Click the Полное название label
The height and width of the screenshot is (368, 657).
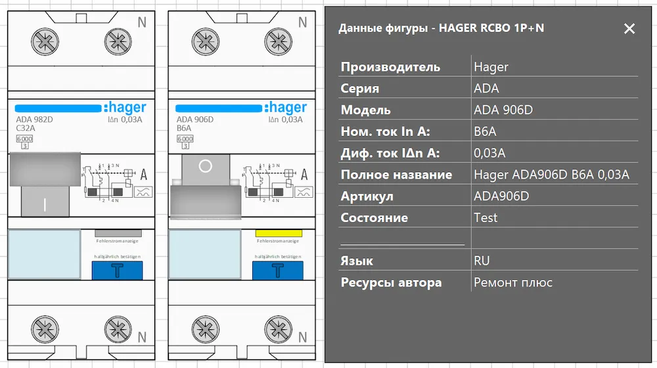click(x=396, y=175)
